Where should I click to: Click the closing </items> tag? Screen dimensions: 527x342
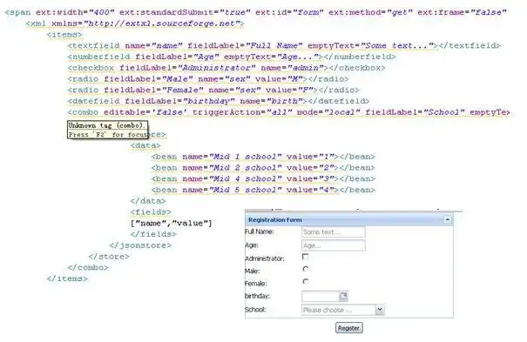[67, 278]
